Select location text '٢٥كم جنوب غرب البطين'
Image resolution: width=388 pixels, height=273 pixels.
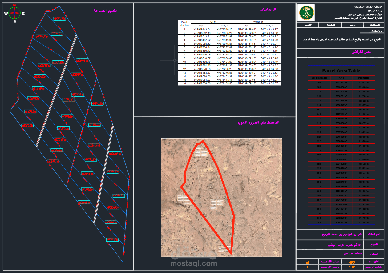[x=345, y=244]
